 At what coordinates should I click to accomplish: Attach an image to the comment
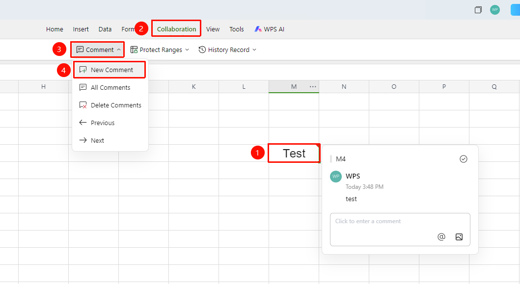tap(459, 237)
